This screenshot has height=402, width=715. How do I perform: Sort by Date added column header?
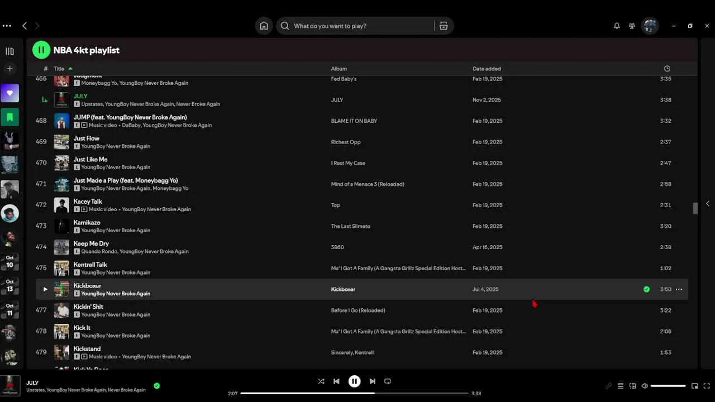pyautogui.click(x=487, y=69)
